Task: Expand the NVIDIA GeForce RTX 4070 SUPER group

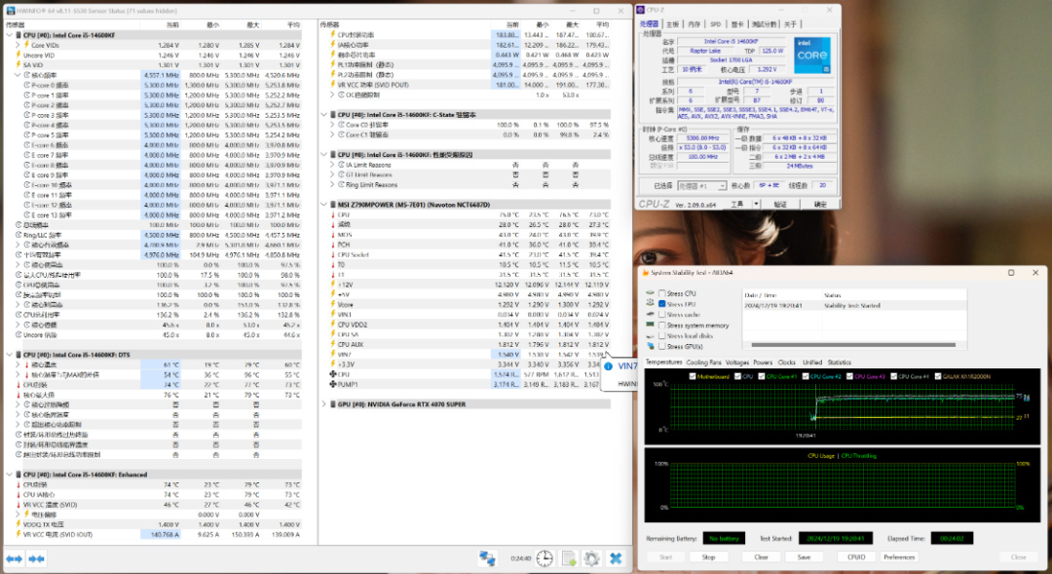Action: point(325,402)
